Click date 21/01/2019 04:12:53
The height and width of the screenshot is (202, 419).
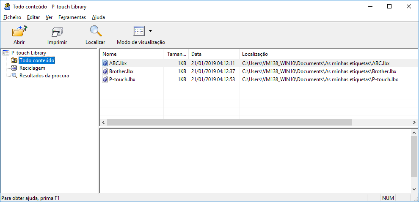[213, 79]
